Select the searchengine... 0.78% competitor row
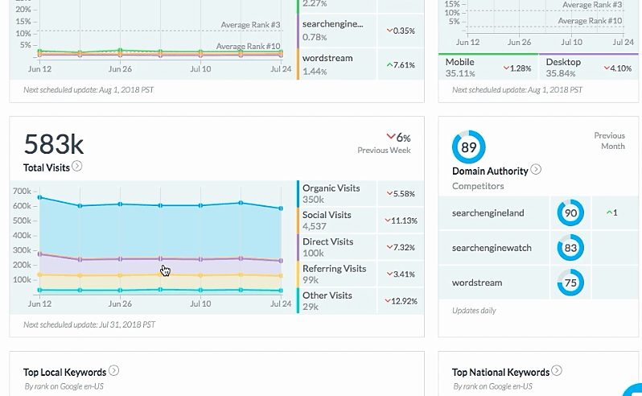 (x=360, y=31)
